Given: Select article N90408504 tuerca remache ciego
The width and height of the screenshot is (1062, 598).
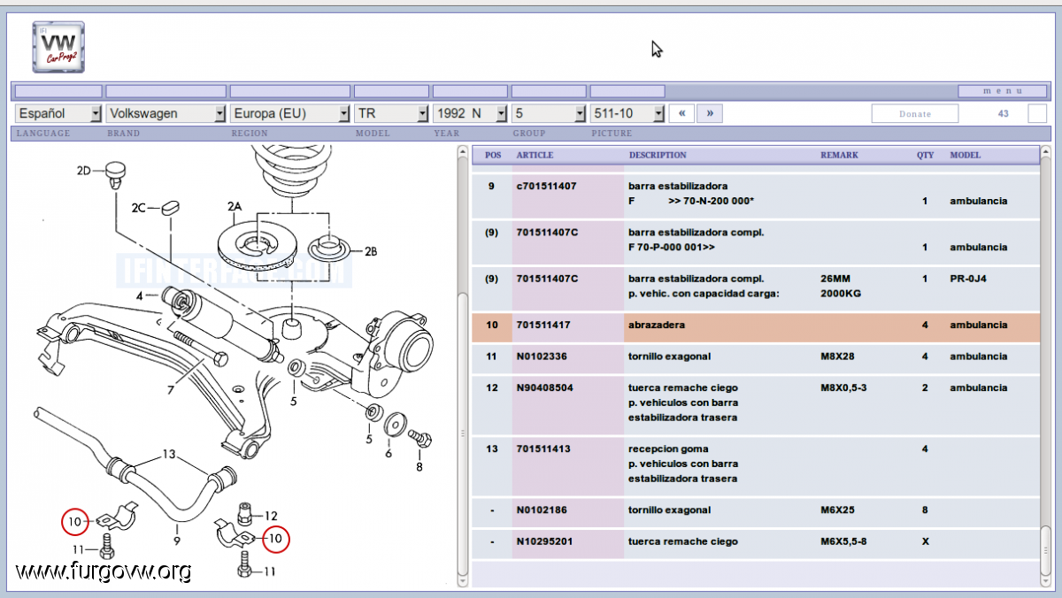Looking at the screenshot, I should click(755, 403).
